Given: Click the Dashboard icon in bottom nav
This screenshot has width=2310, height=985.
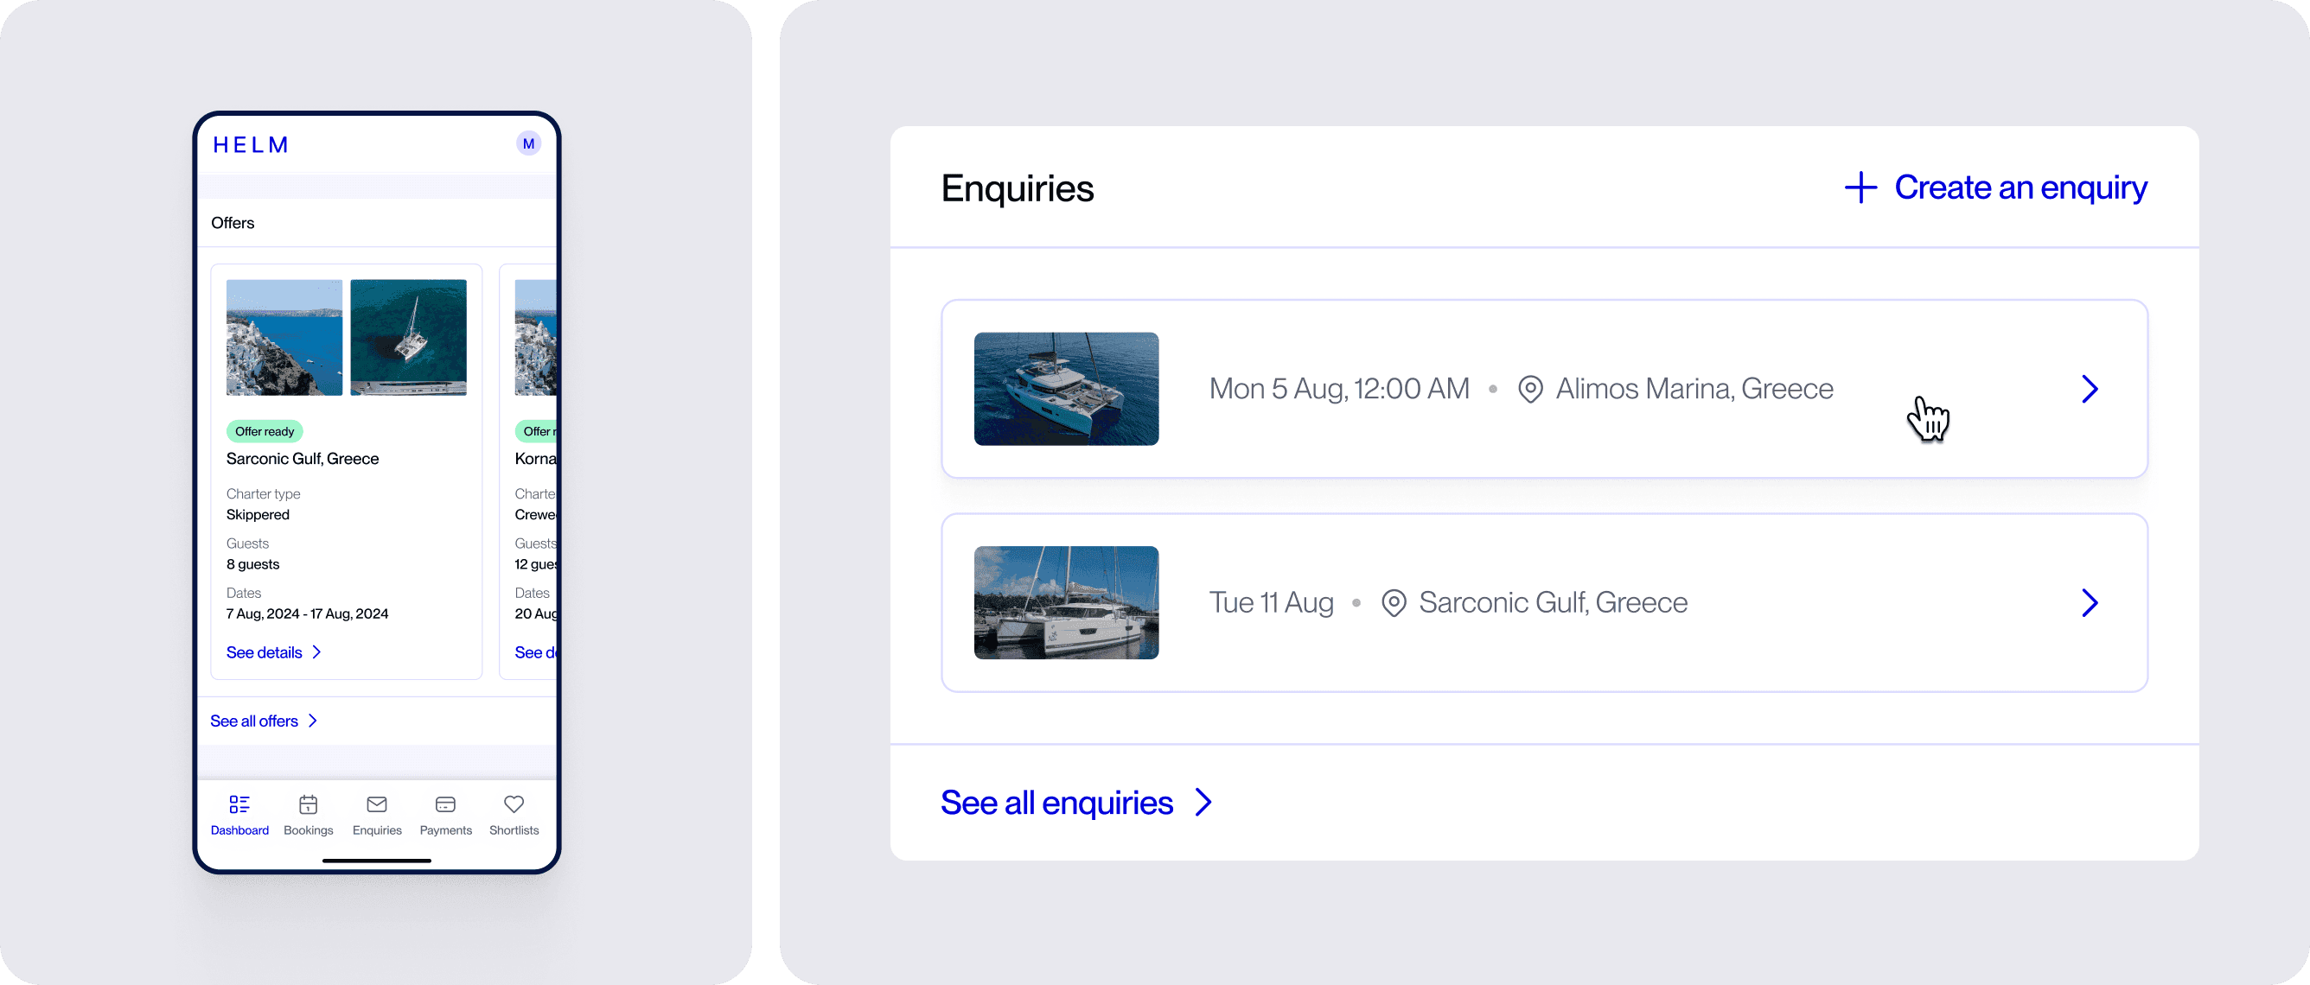Looking at the screenshot, I should click(239, 804).
